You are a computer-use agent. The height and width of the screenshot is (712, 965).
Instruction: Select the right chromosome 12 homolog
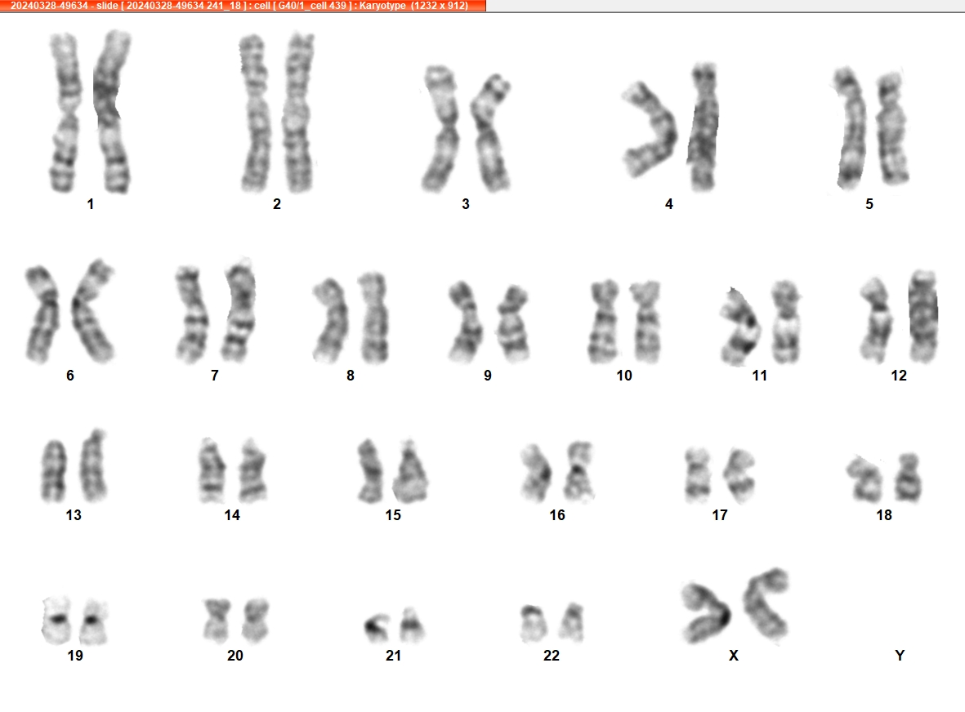click(923, 316)
